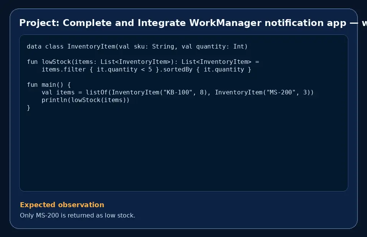Click the Expected observation heading
Image resolution: width=367 pixels, height=237 pixels.
62,205
